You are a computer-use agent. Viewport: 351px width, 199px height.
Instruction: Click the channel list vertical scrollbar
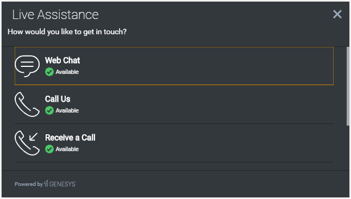(348, 86)
